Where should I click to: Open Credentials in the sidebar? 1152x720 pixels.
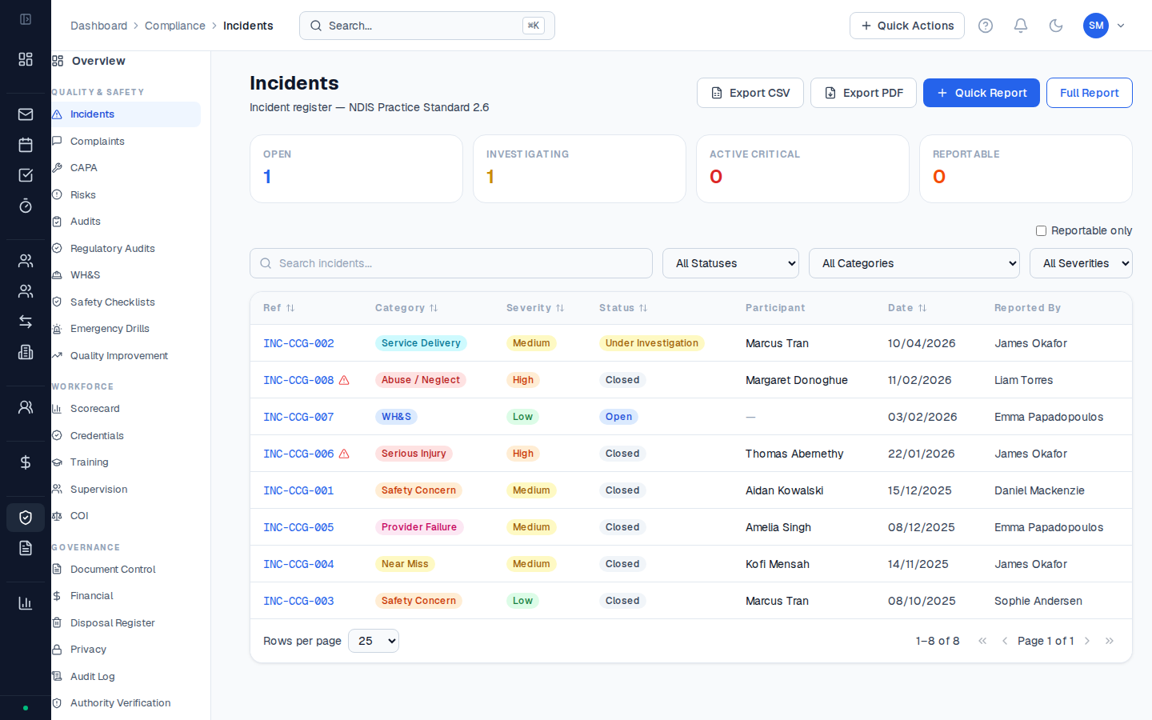point(126,436)
